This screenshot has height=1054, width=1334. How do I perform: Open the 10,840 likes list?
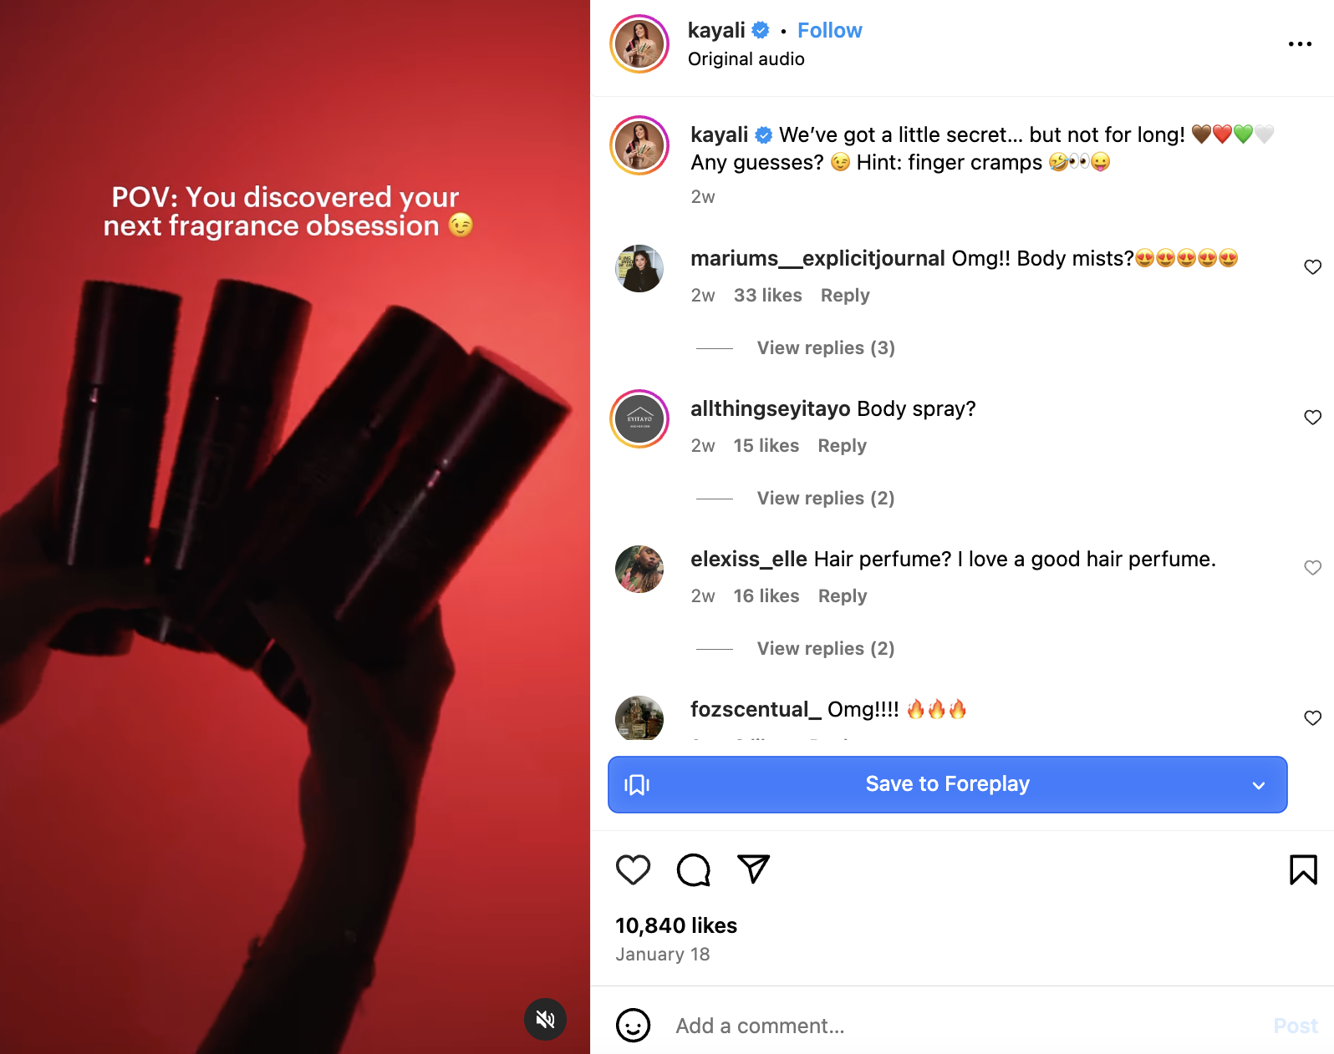coord(676,925)
